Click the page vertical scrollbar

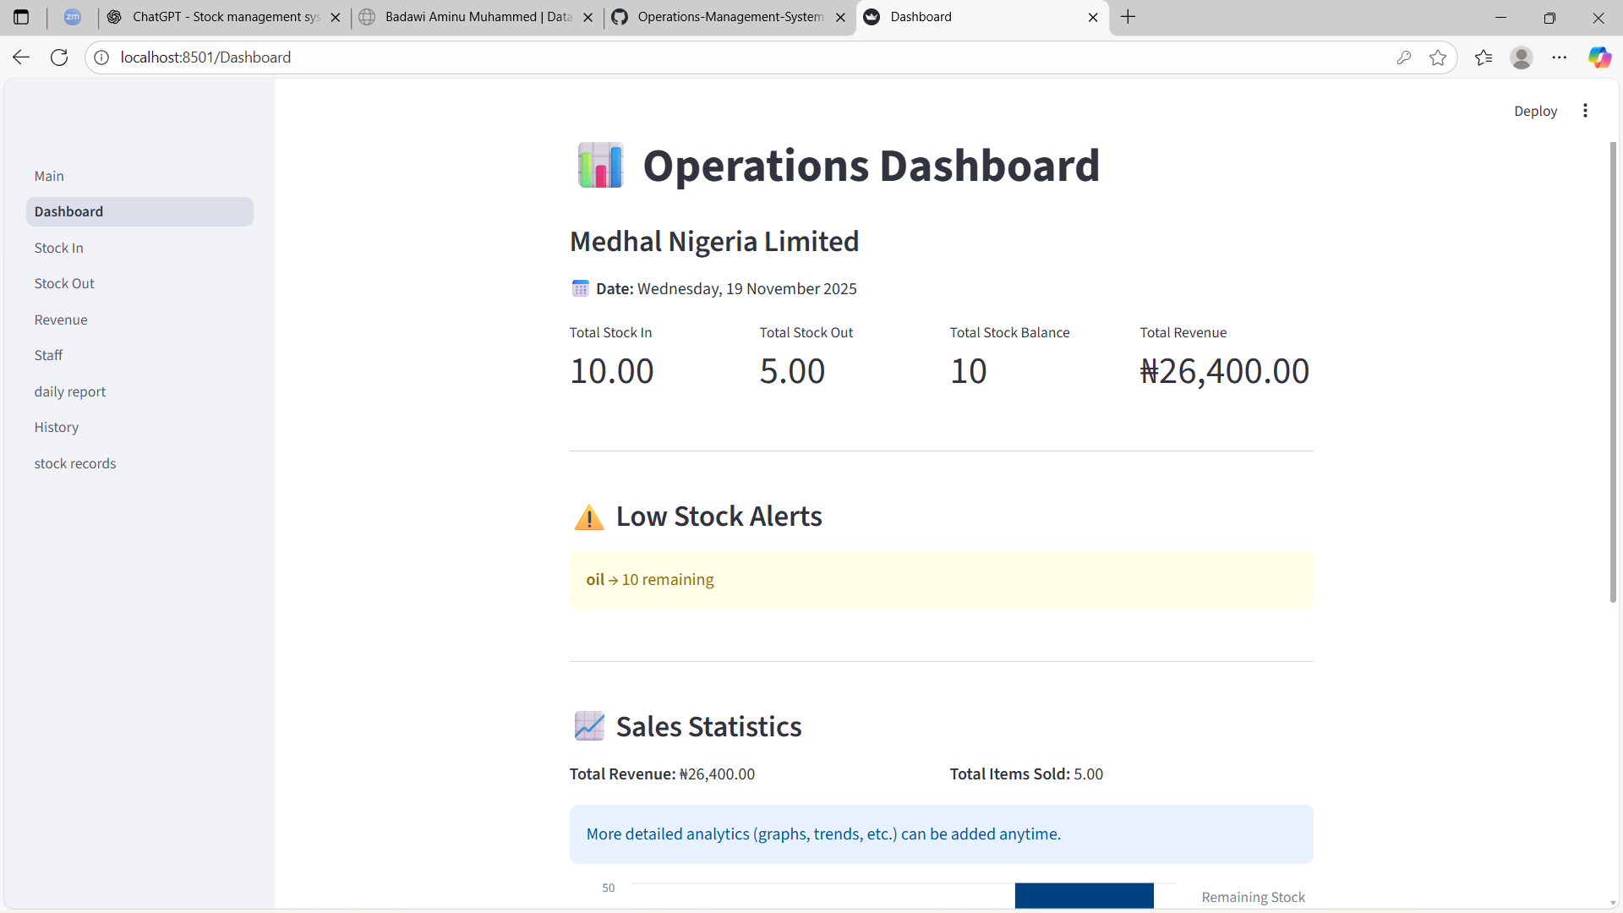[x=1613, y=372]
